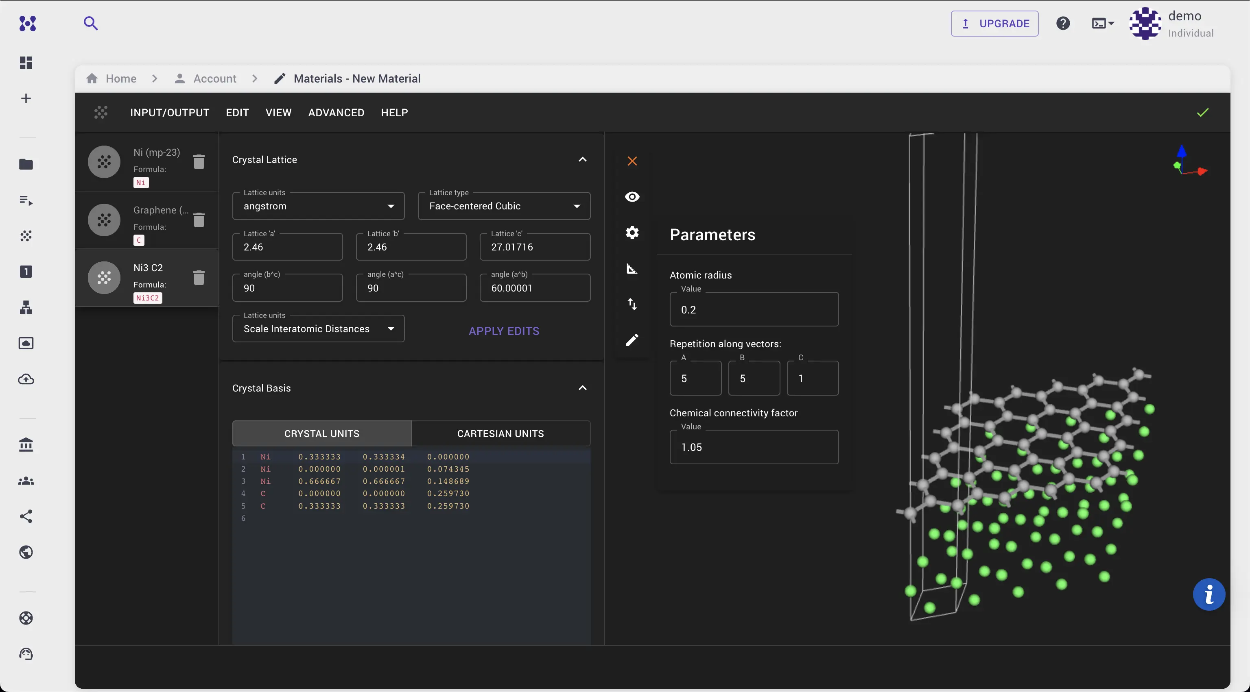Screen dimensions: 1250x692
Task: Collapse the Crystal Lattice section
Action: (582, 159)
